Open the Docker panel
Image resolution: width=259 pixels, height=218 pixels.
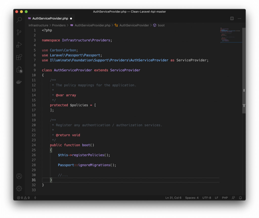(x=19, y=82)
